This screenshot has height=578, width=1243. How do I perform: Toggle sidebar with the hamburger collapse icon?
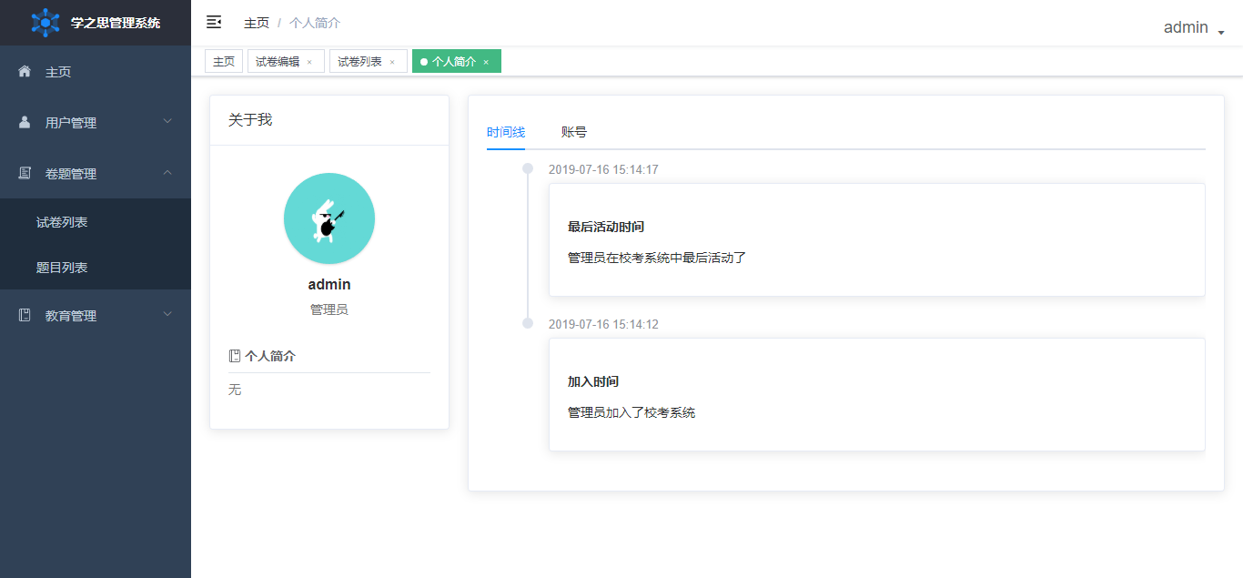tap(214, 22)
